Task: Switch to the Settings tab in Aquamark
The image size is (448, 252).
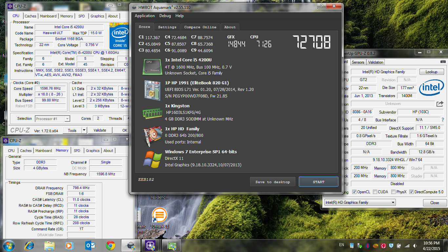Action: pyautogui.click(x=167, y=27)
